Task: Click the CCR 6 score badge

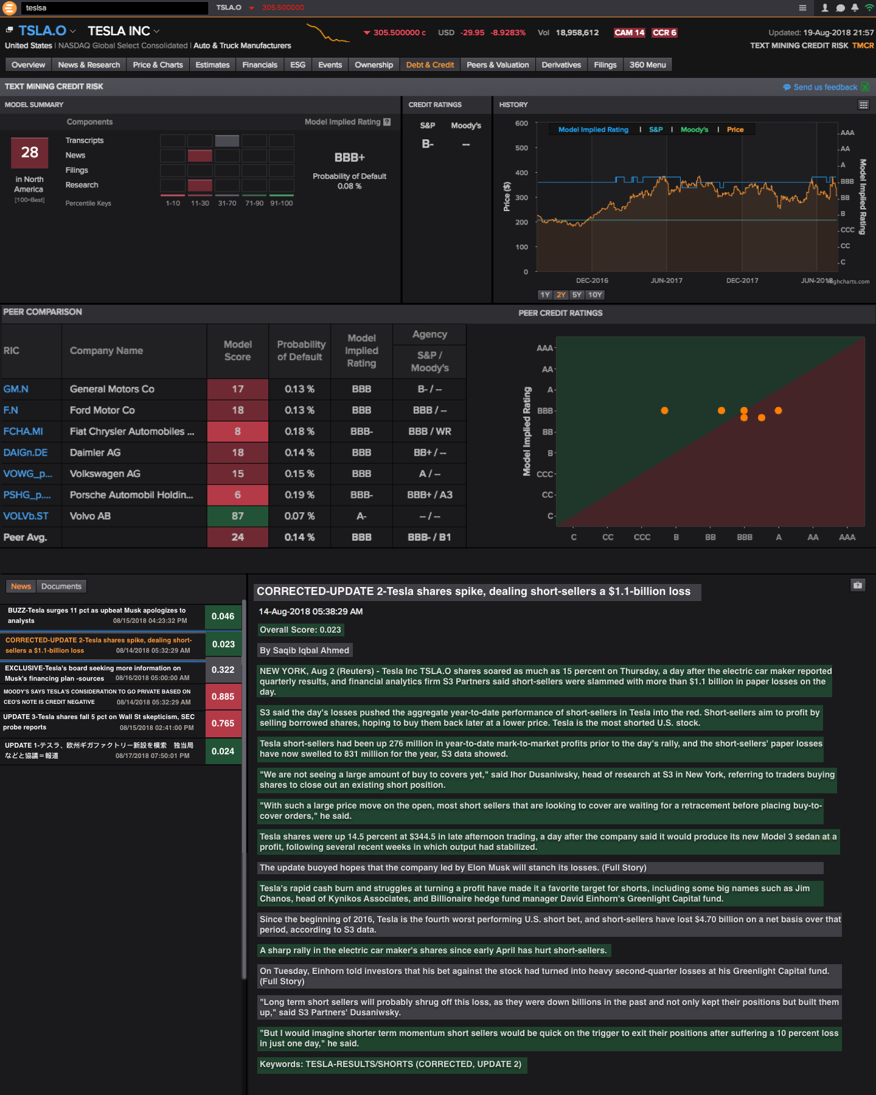Action: pos(664,33)
